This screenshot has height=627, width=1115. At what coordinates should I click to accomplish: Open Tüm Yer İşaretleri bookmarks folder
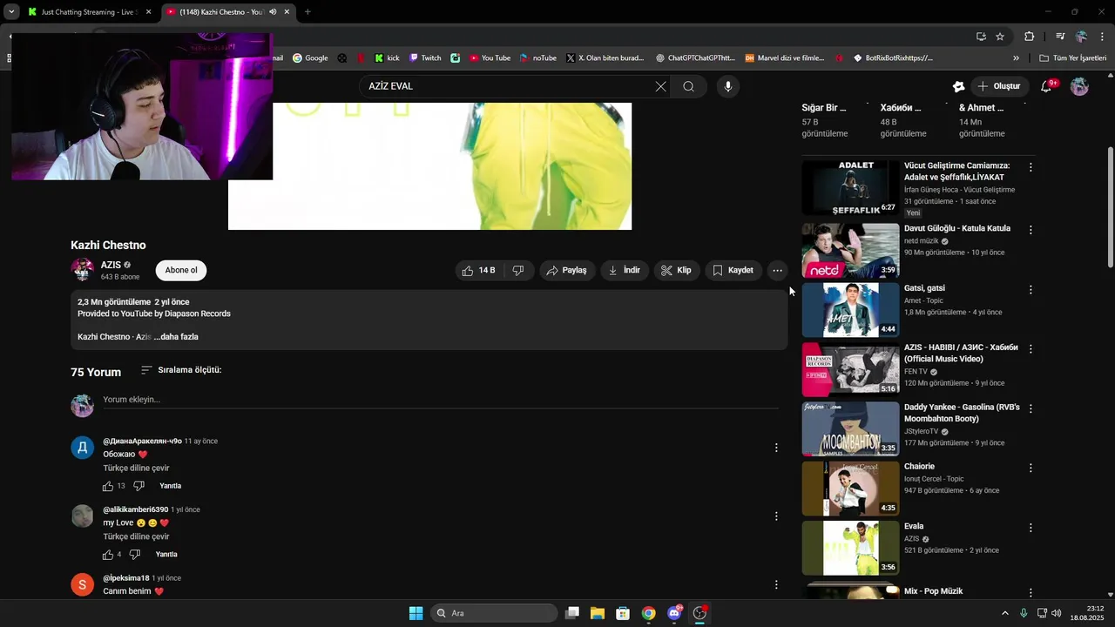point(1072,58)
